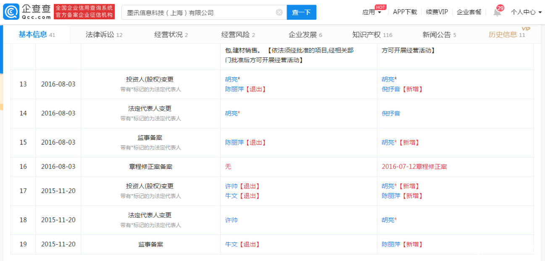Open the APP下载 link
The height and width of the screenshot is (261, 545).
(405, 12)
